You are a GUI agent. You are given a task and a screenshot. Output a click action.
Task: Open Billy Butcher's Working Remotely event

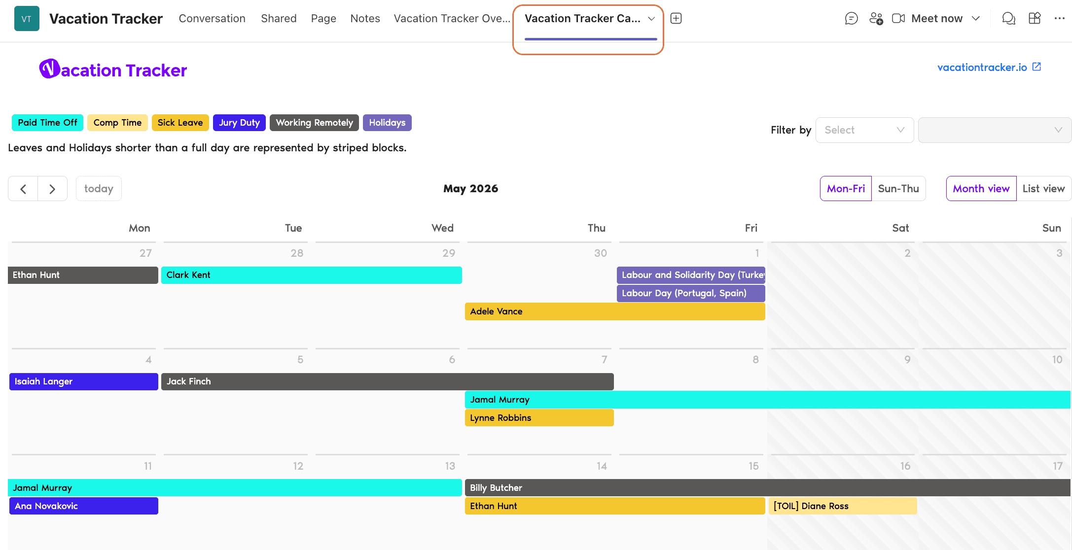[x=768, y=488]
